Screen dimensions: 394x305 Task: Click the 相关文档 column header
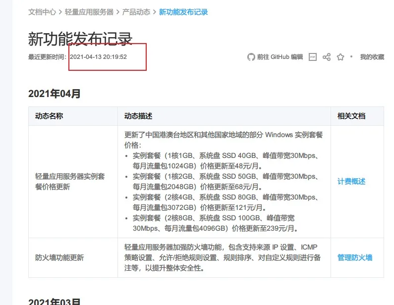[x=351, y=116]
